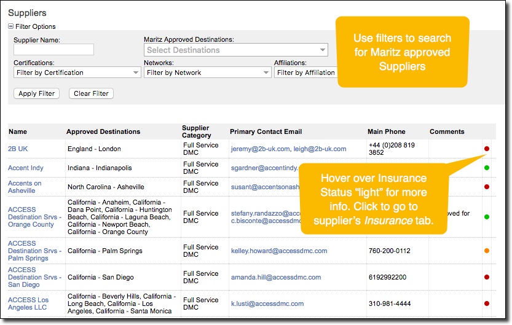Click the sgardner@accentindy email link

point(265,168)
